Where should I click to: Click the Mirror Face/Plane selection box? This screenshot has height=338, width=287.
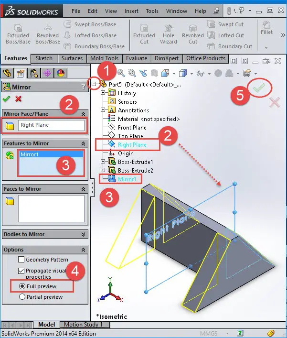[51, 125]
